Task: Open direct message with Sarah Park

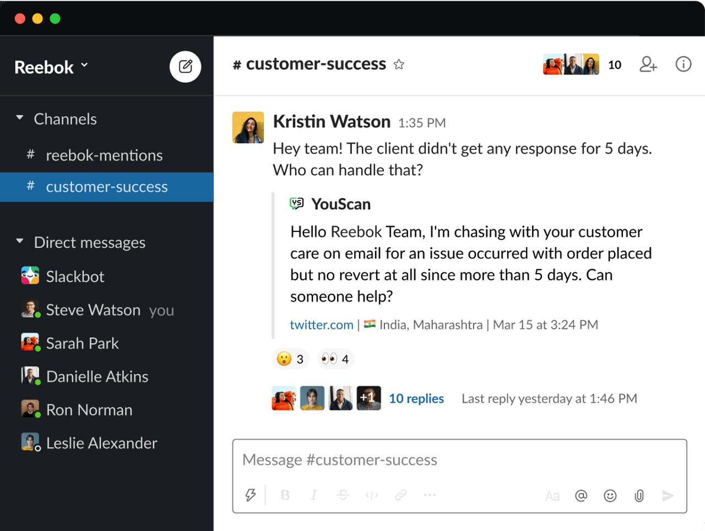Action: [x=82, y=343]
